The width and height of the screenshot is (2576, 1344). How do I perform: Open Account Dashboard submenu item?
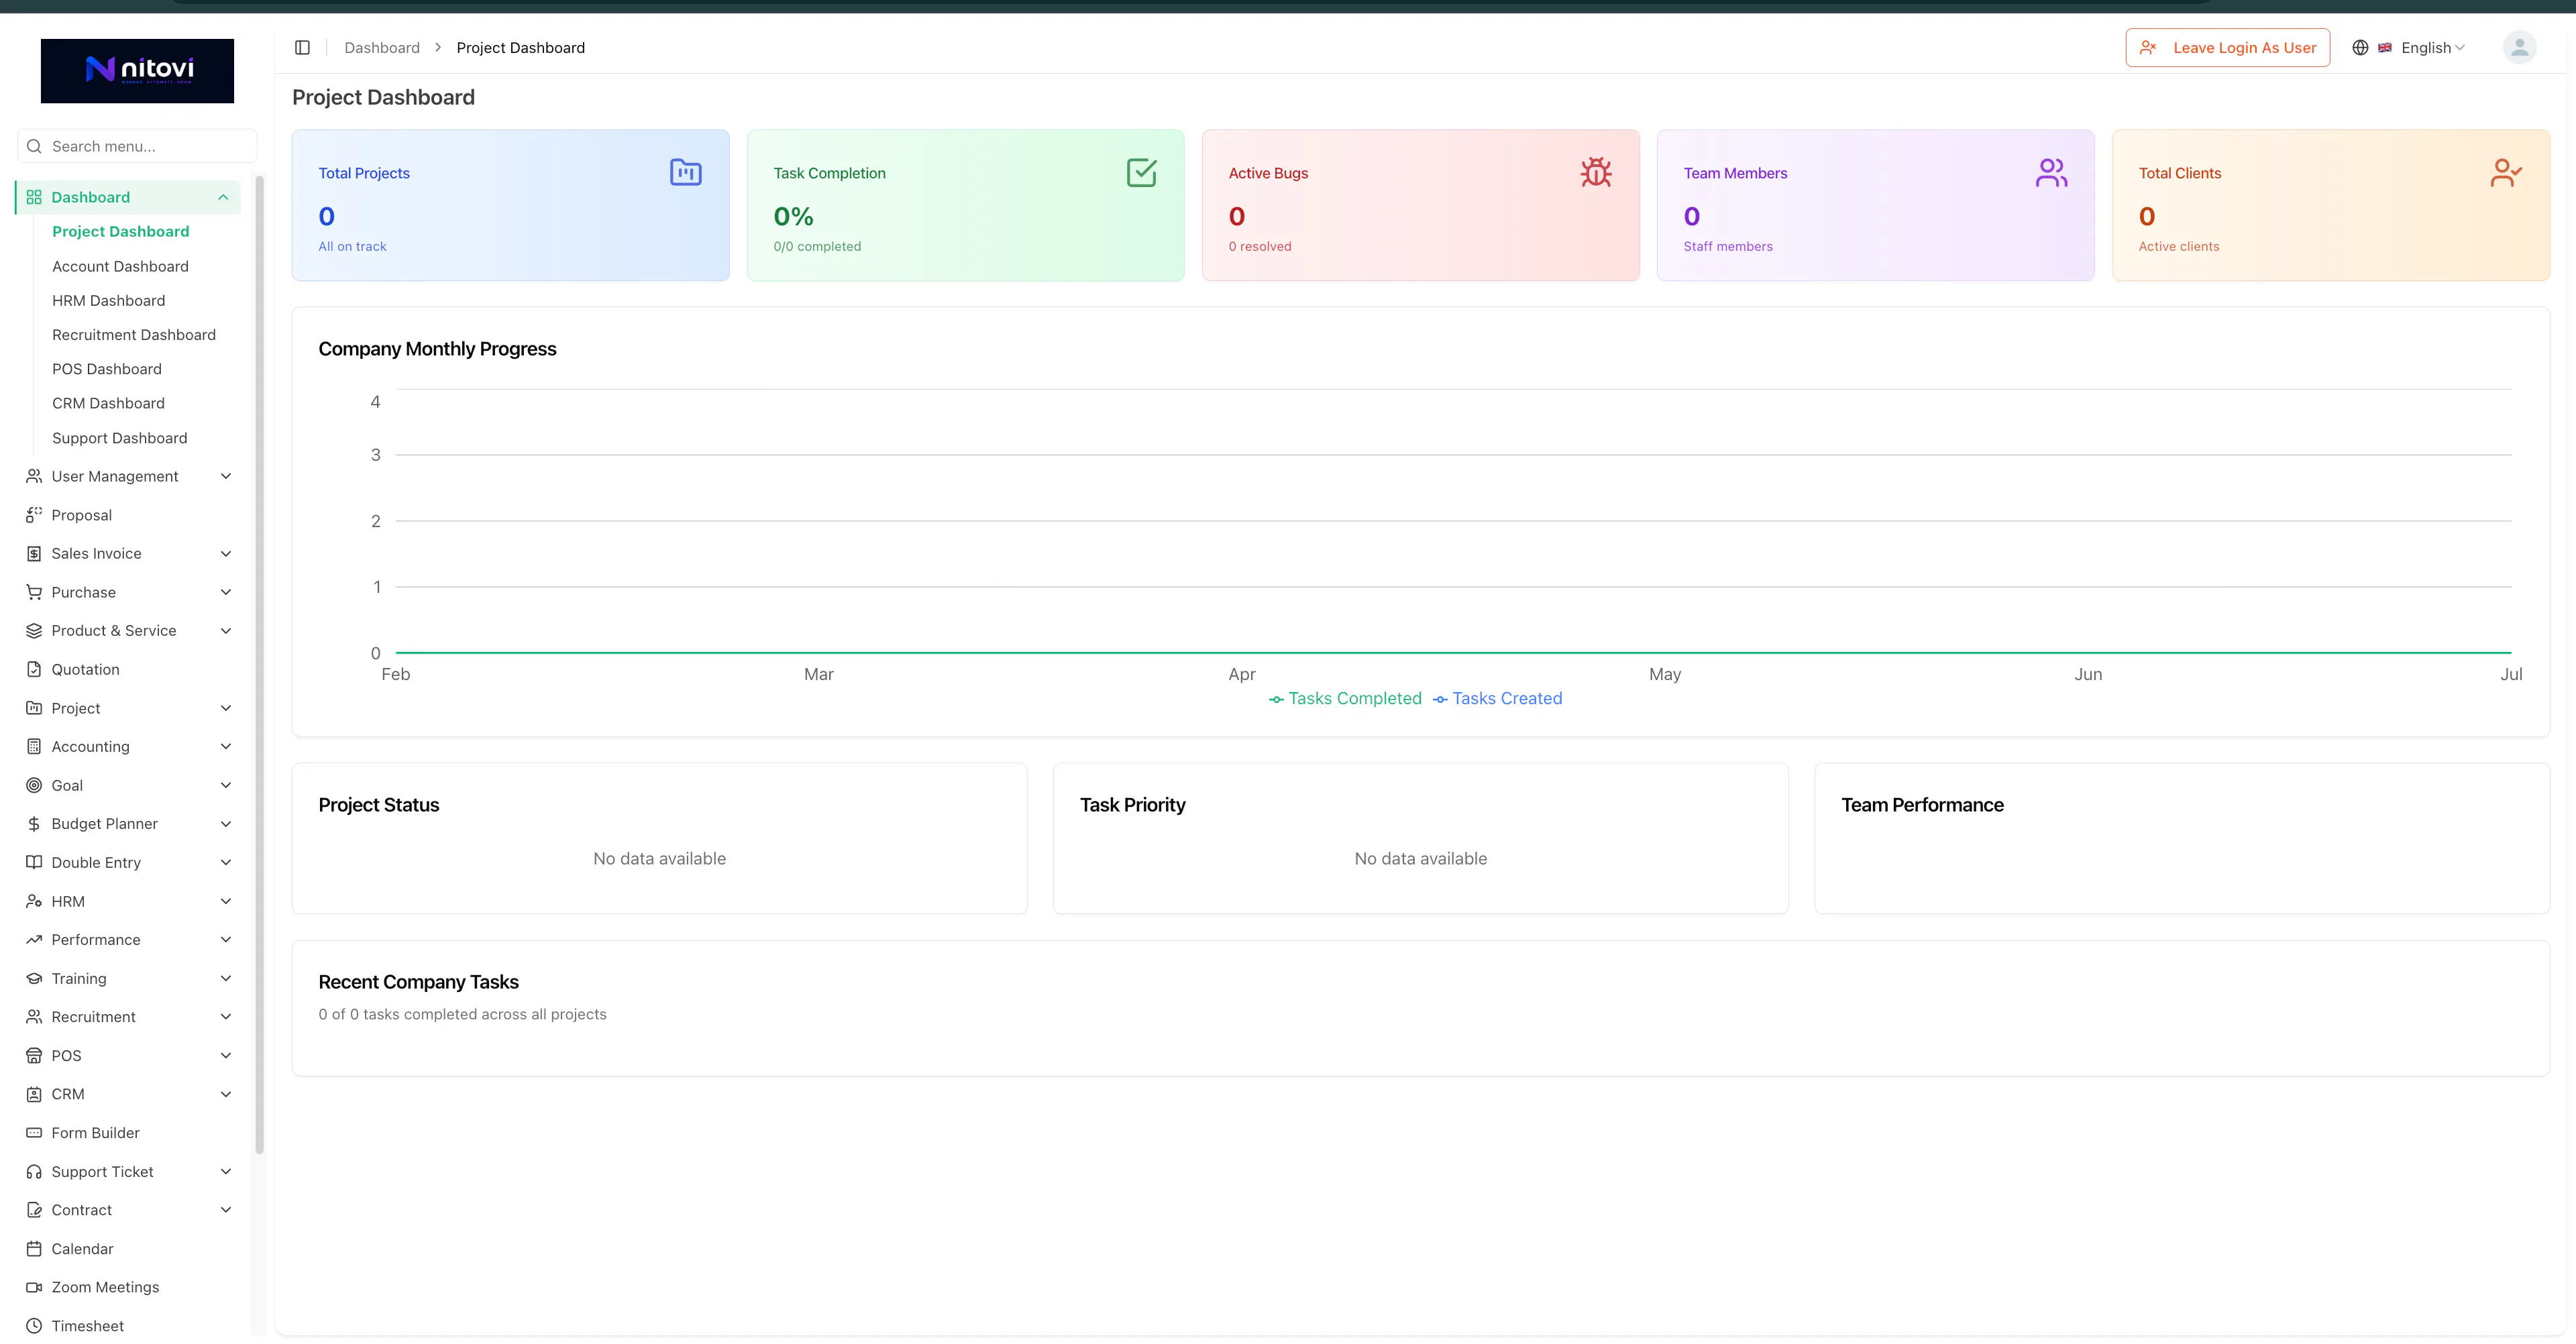click(x=120, y=266)
